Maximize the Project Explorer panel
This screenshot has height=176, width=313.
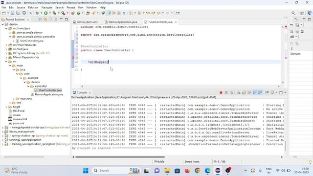pyautogui.click(x=67, y=20)
